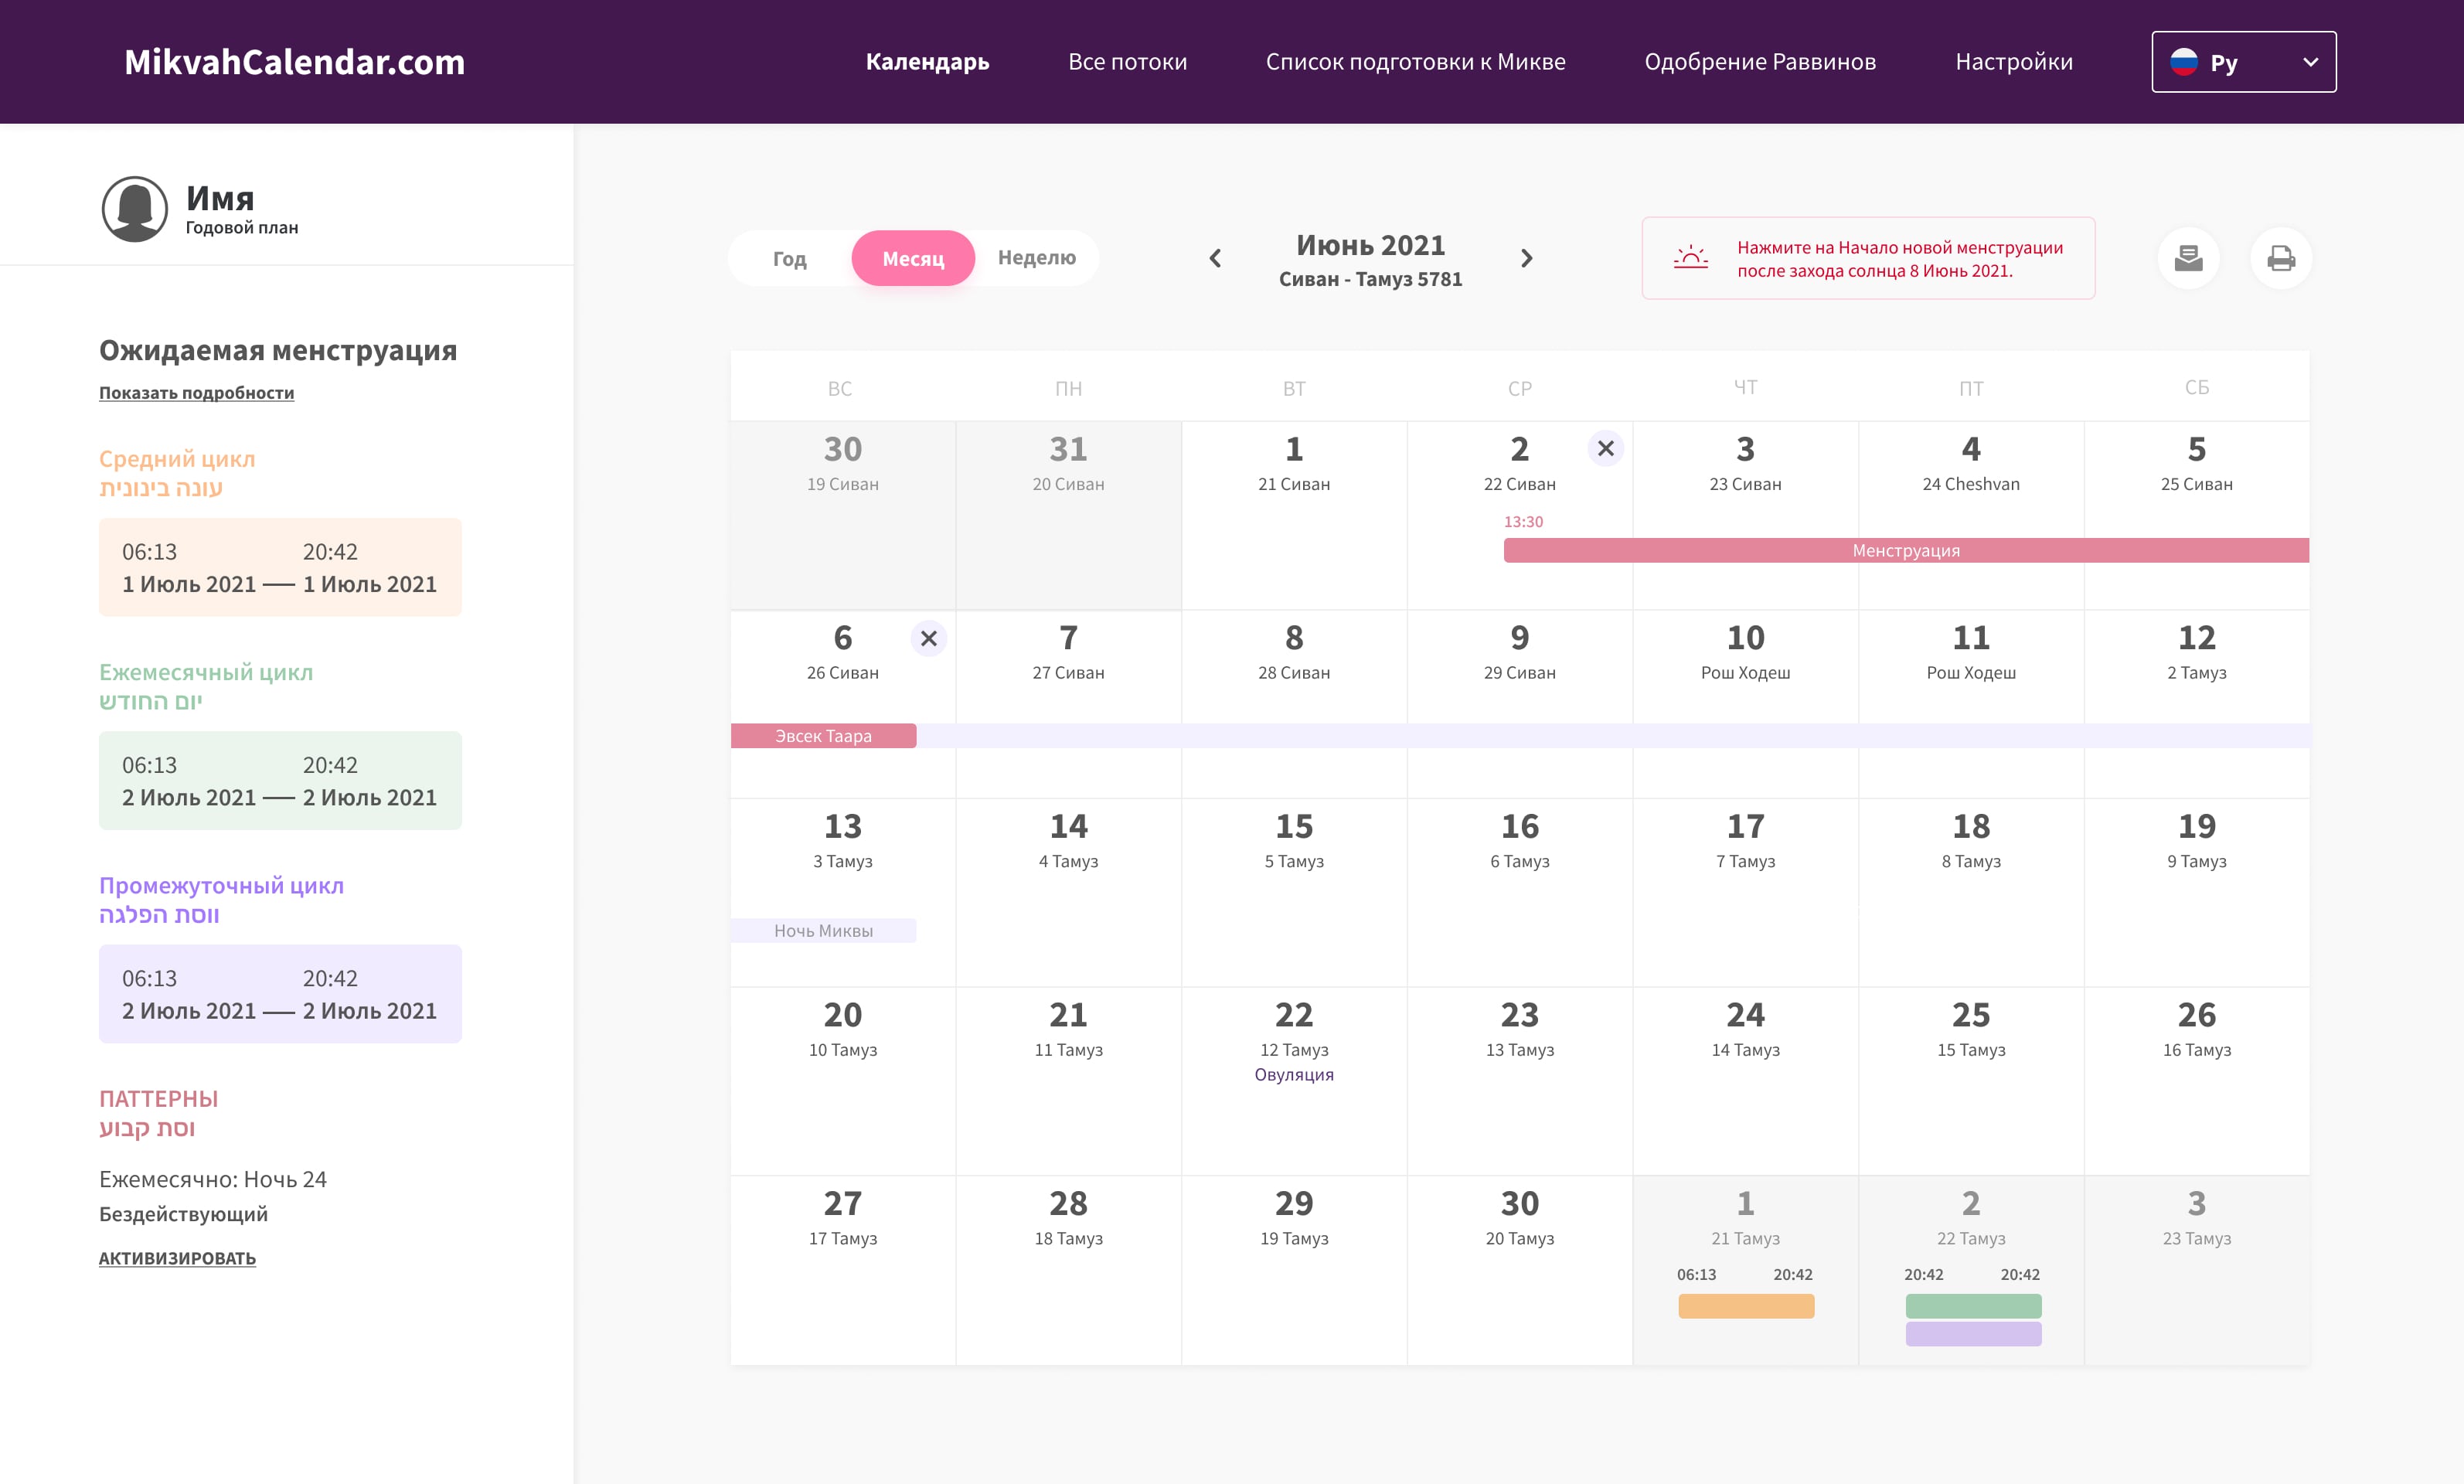Open the Все потоки menu item
This screenshot has width=2464, height=1484.
(1127, 62)
